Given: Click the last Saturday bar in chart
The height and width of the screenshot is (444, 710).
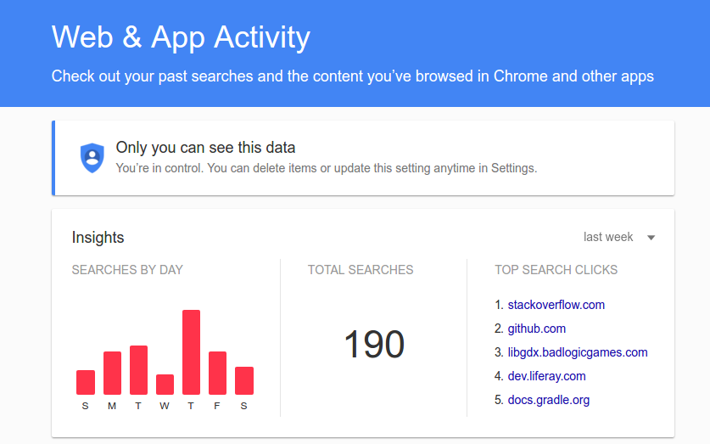Looking at the screenshot, I should [x=244, y=380].
